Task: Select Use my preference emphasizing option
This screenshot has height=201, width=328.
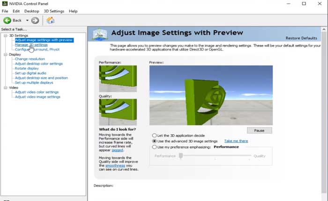Action: (x=155, y=147)
